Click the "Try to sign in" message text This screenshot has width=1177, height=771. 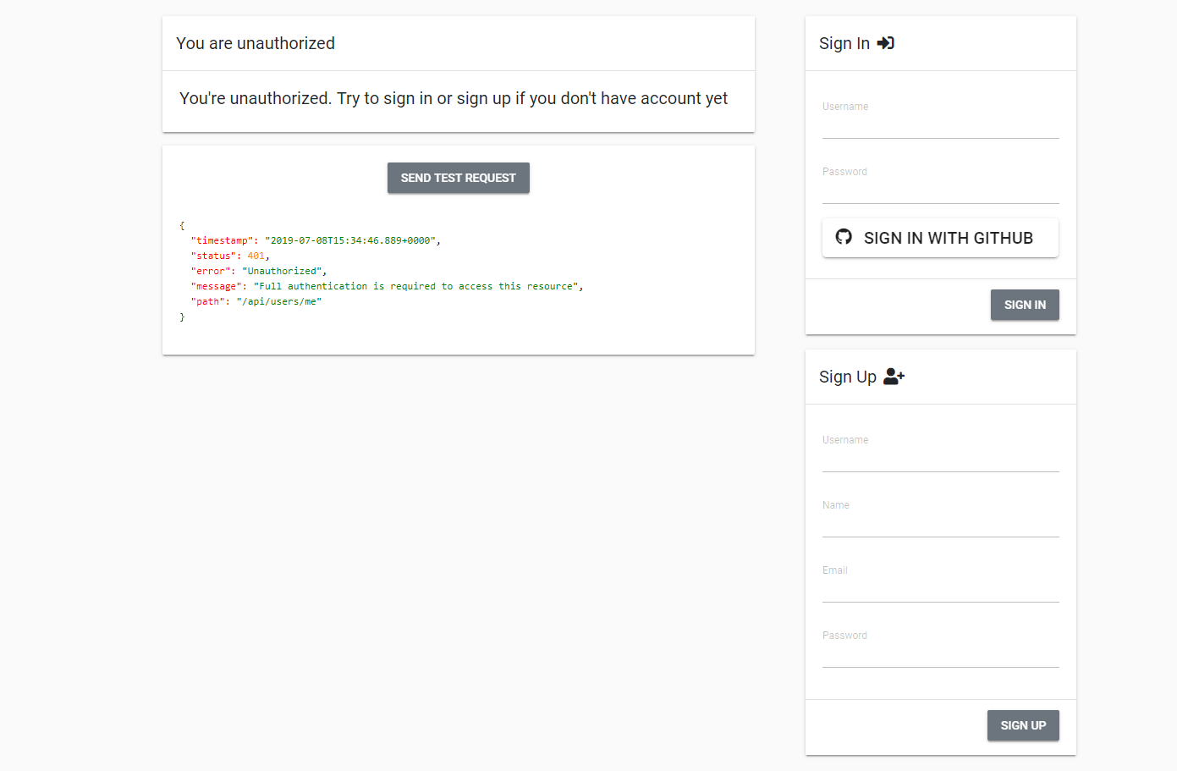(x=454, y=98)
